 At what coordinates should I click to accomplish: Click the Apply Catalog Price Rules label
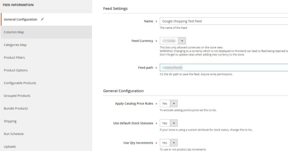pos(134,103)
